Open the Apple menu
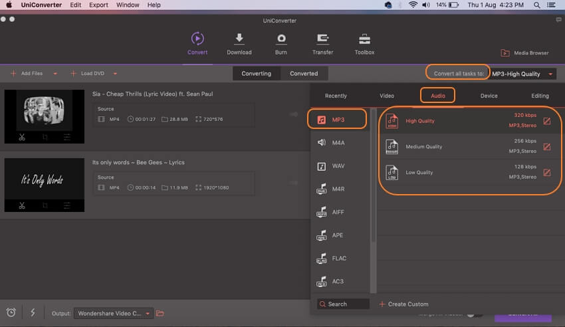 click(x=9, y=5)
